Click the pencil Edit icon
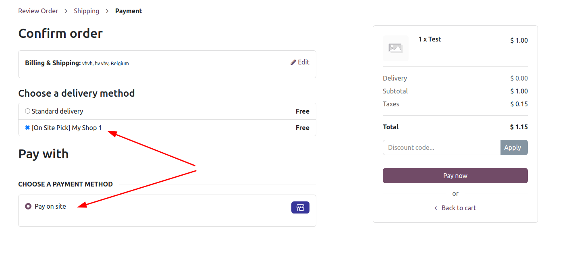 [x=293, y=62]
